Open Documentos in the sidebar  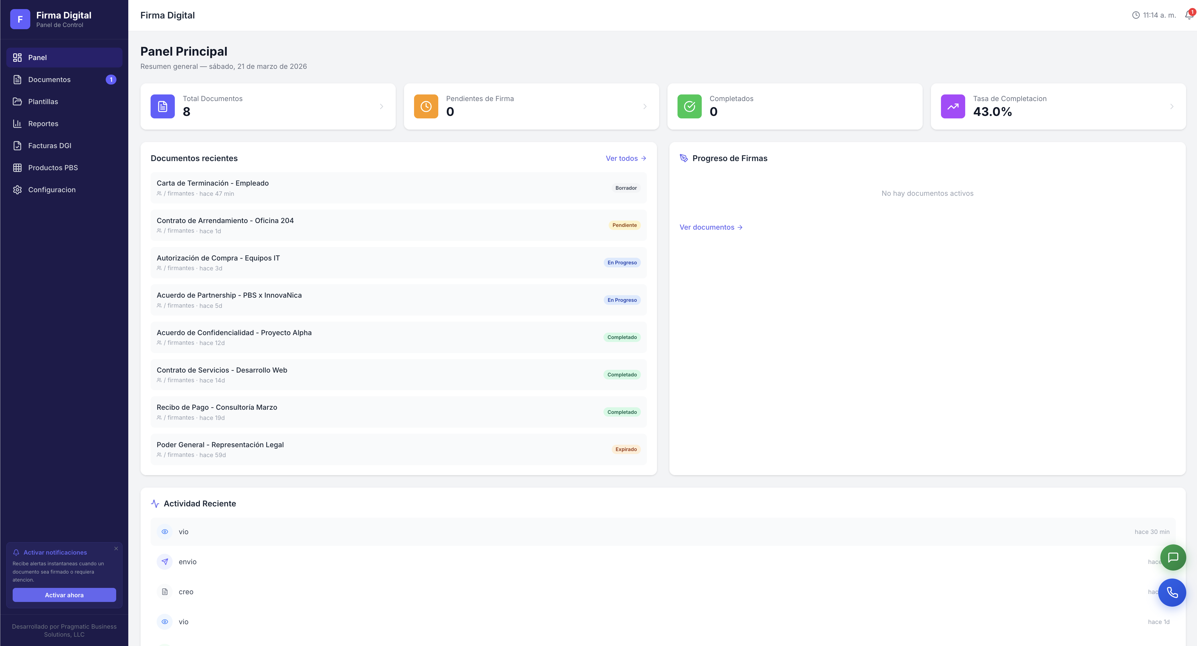(x=49, y=80)
